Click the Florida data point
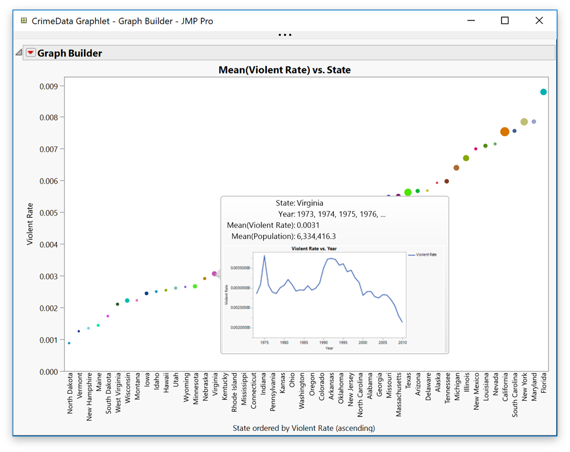Viewport: 570px width, 452px height. click(543, 92)
